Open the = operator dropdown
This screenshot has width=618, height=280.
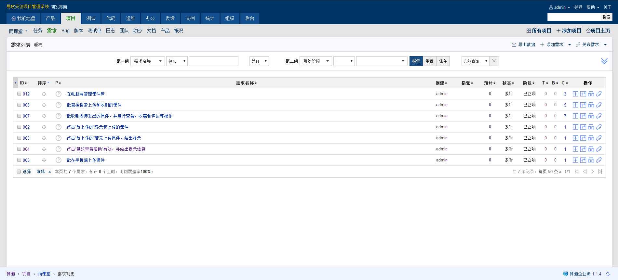344,61
